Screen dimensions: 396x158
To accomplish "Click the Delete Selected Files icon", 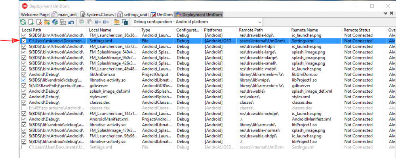I will (39, 22).
